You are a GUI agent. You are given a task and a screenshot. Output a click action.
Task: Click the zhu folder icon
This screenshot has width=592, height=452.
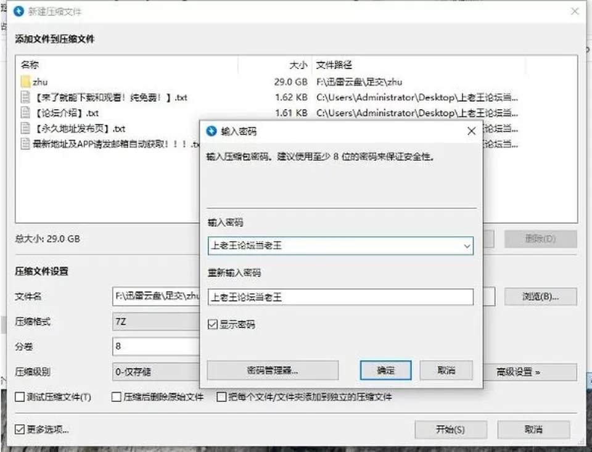point(26,81)
